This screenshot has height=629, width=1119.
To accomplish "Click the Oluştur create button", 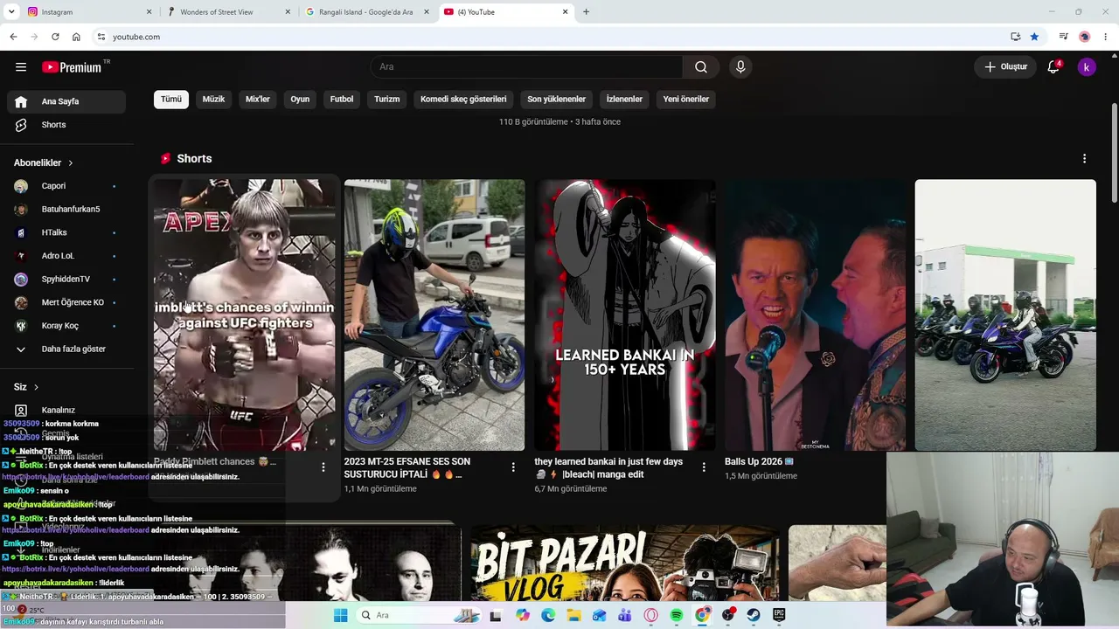I will pos(1005,67).
